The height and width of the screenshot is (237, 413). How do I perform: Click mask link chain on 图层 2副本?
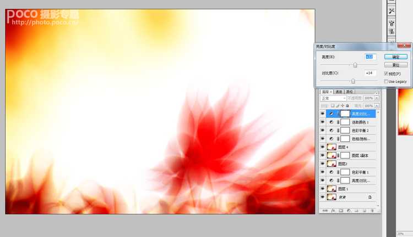tap(338, 155)
